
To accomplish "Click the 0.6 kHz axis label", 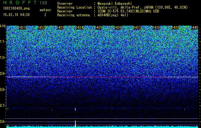I will (2, 122).
